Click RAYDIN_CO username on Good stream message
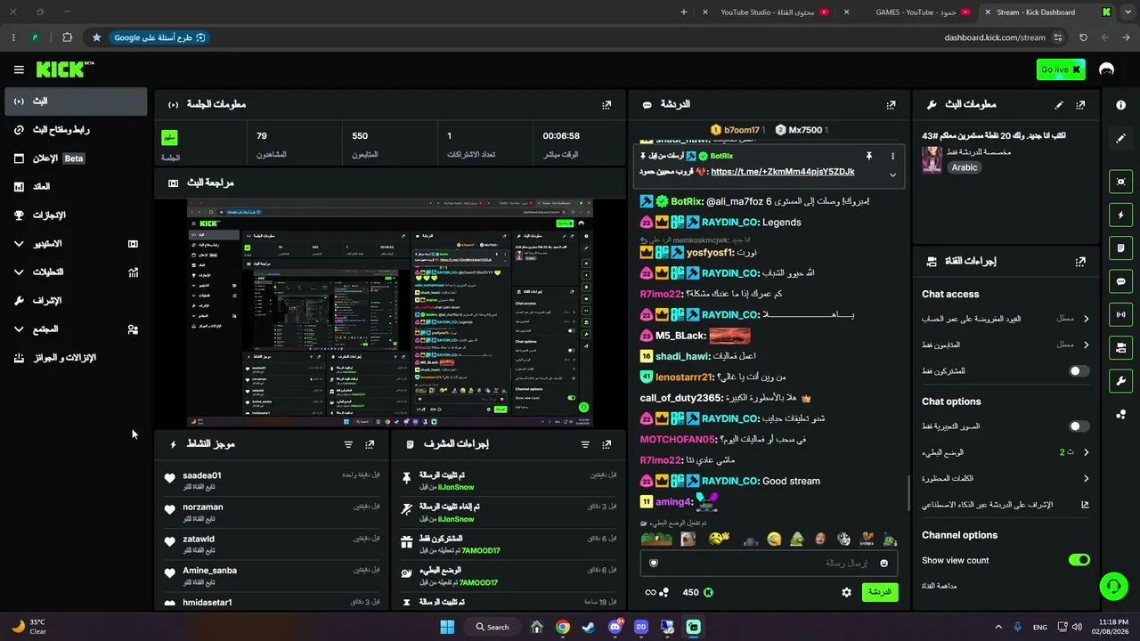Image resolution: width=1140 pixels, height=641 pixels. click(729, 481)
